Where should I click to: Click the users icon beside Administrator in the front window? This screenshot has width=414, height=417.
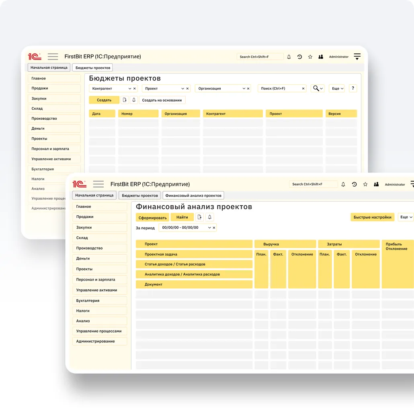[376, 184]
